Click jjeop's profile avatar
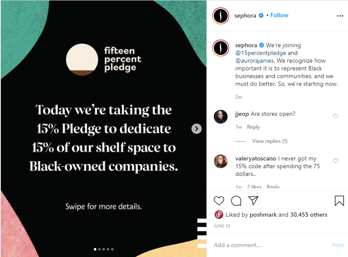Image resolution: width=348 pixels, height=257 pixels. [221, 117]
